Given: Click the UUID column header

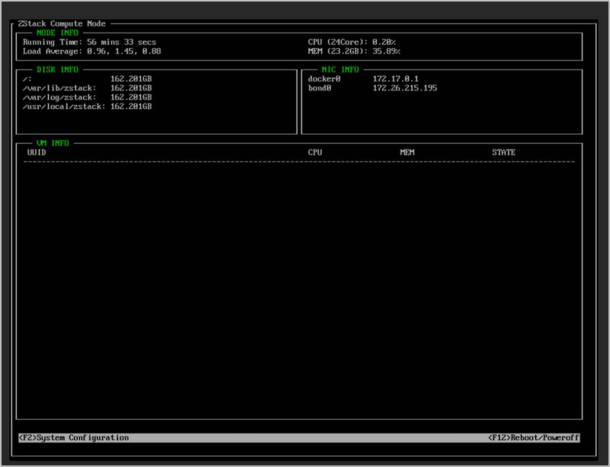Looking at the screenshot, I should [x=37, y=152].
